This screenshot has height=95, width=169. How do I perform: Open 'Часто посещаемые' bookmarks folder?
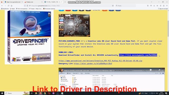click(22, 9)
